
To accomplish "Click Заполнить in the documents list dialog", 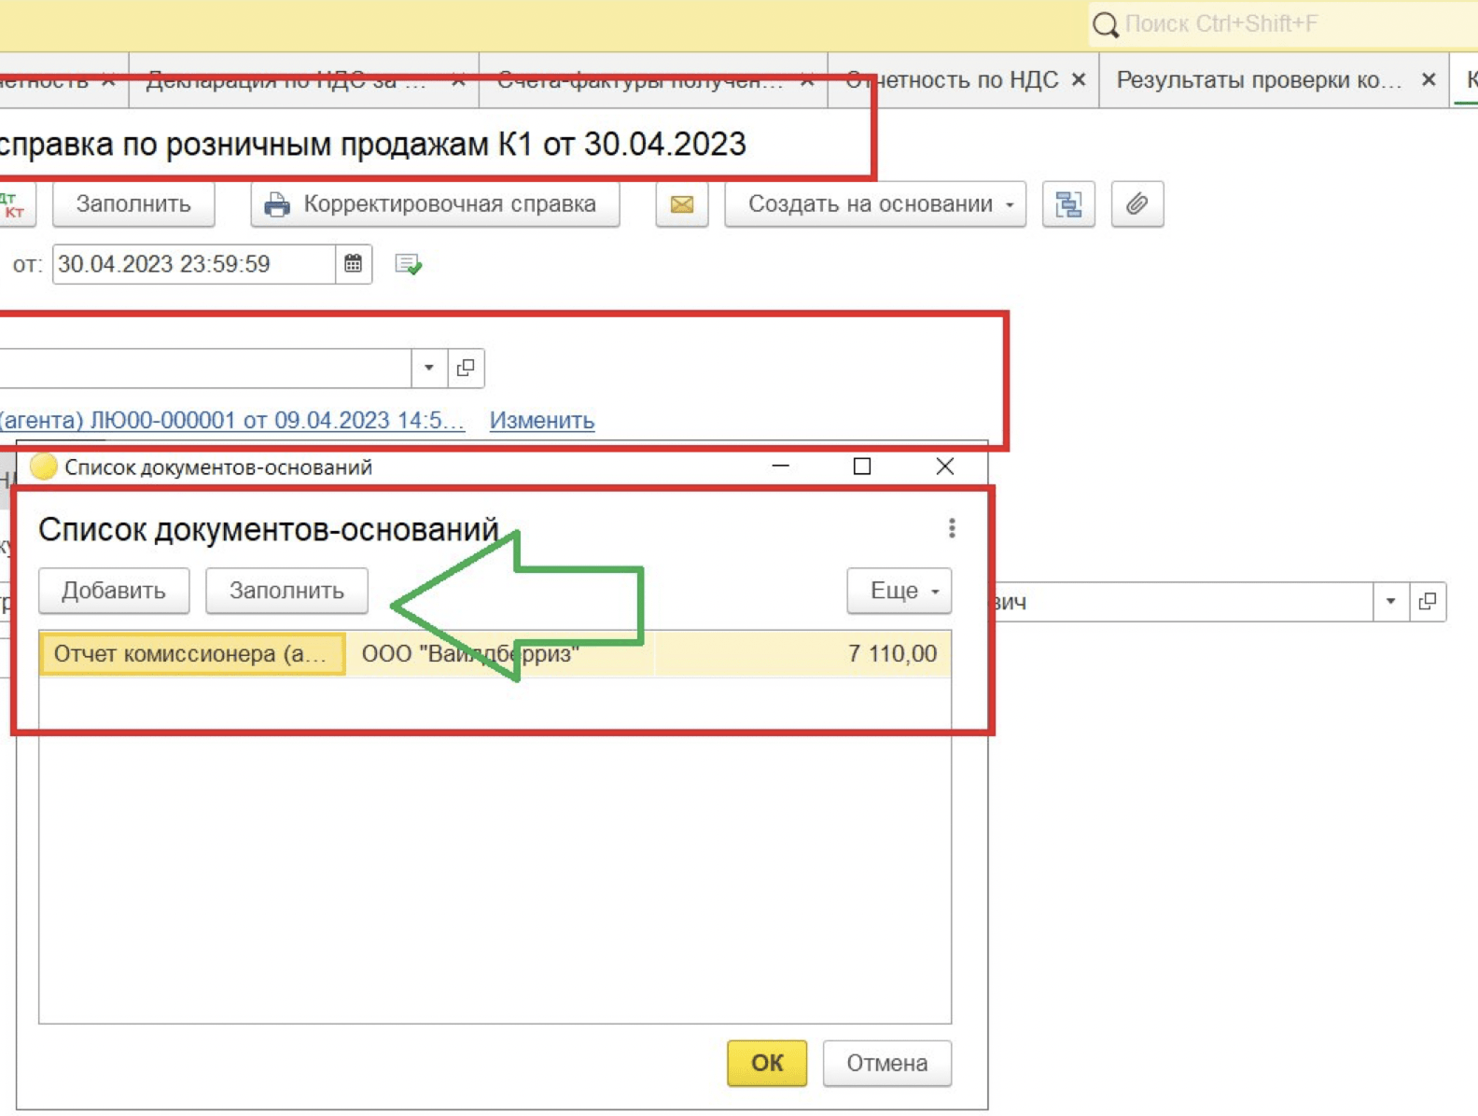I will (286, 591).
